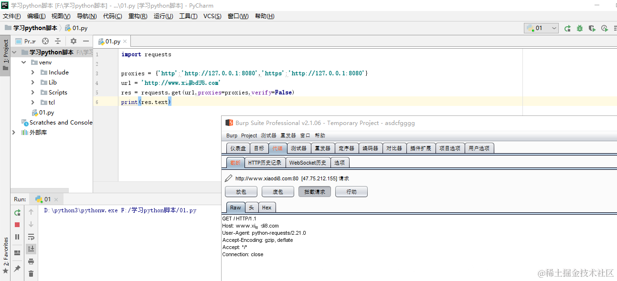Image resolution: width=617 pixels, height=281 pixels.
Task: Forward the request with the 放包 button
Action: coord(241,192)
